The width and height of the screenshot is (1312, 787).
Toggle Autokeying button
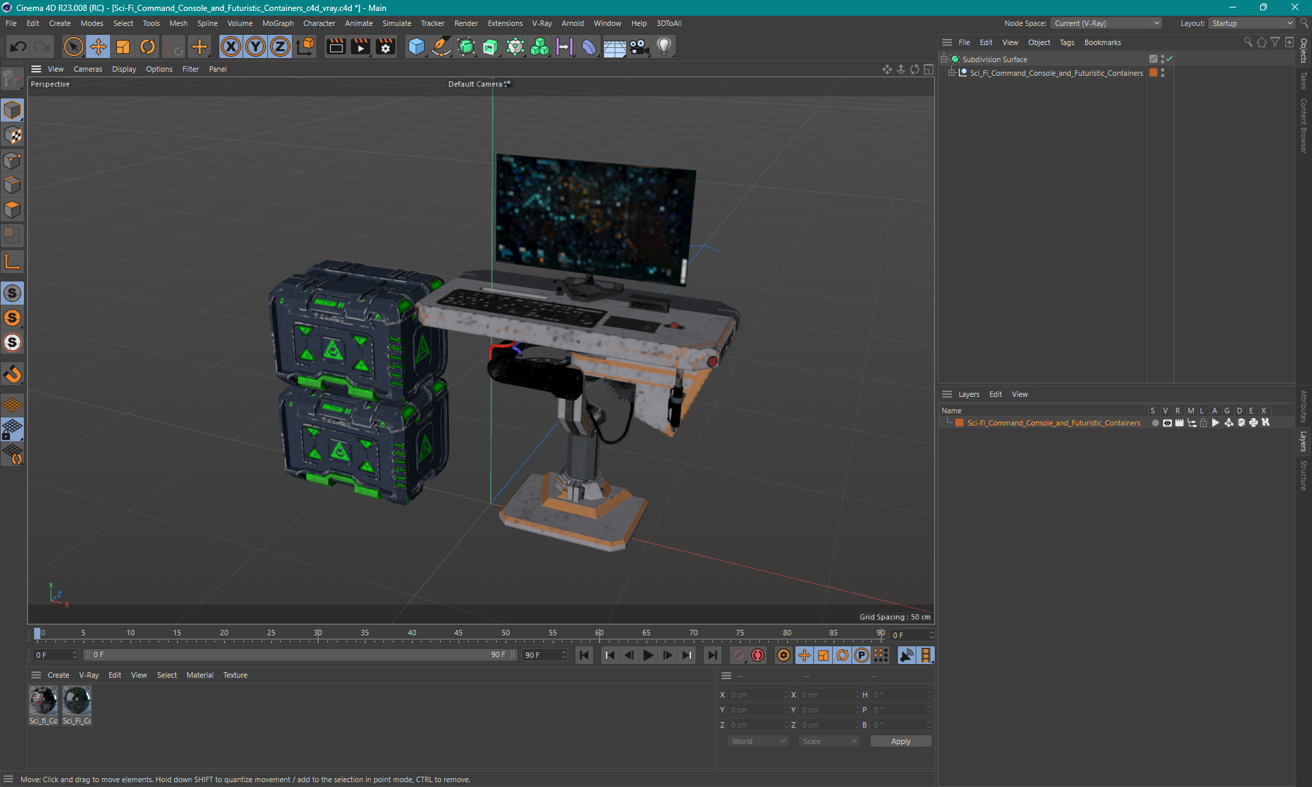click(x=758, y=655)
